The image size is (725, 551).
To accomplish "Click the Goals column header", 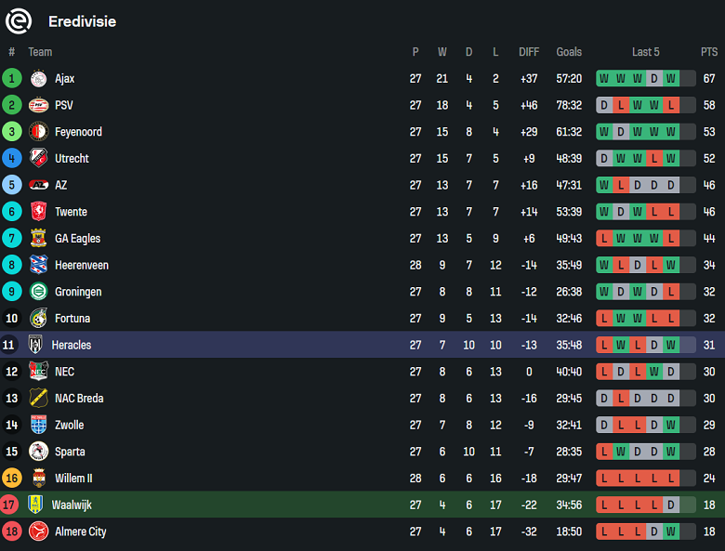I will 569,52.
